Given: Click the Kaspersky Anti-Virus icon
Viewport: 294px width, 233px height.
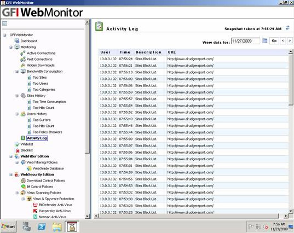Looking at the screenshot, I should (35, 211).
